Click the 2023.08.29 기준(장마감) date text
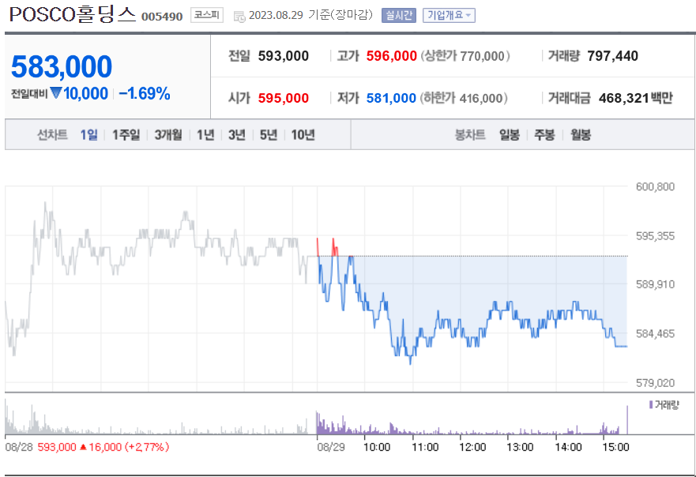696x477 pixels. (310, 15)
